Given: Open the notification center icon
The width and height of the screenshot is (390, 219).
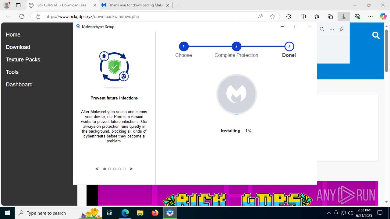Looking at the screenshot, I should [380, 213].
